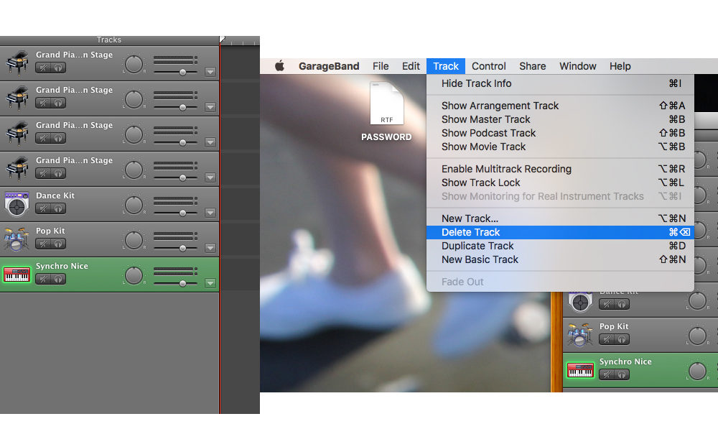The height and width of the screenshot is (447, 718).
Task: Mute the Pop Kit track in left list
Action: coord(43,244)
